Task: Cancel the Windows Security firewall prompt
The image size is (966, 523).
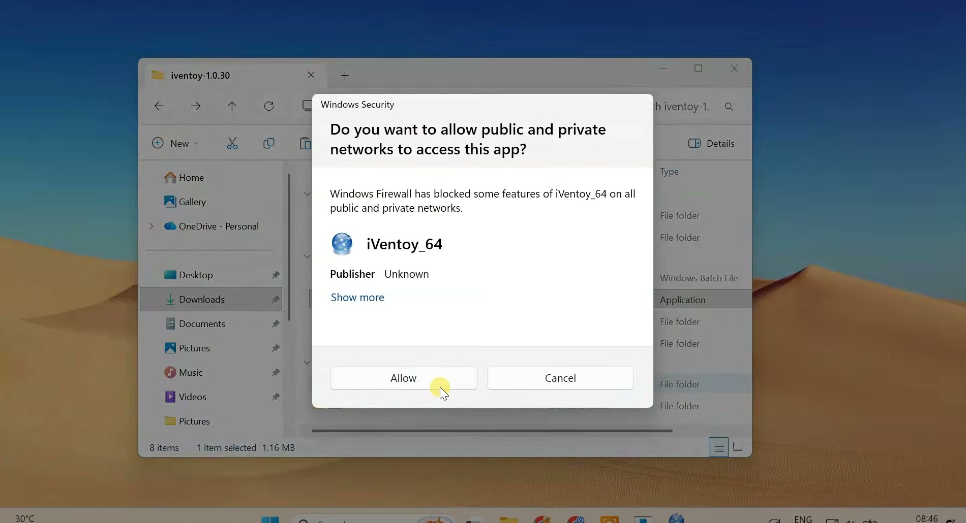Action: click(560, 378)
